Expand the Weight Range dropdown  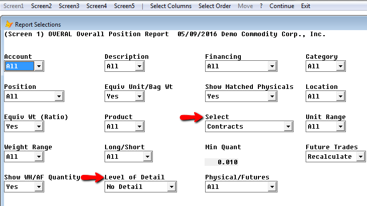coord(39,157)
